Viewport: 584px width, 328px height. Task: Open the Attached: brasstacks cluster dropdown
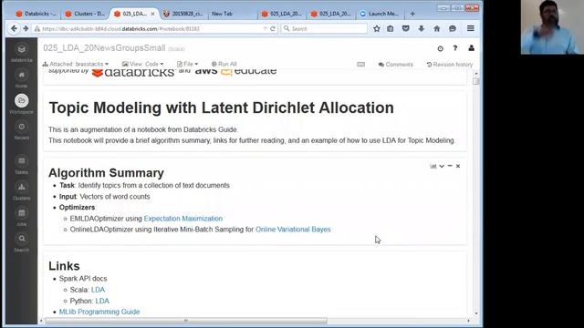coord(76,64)
